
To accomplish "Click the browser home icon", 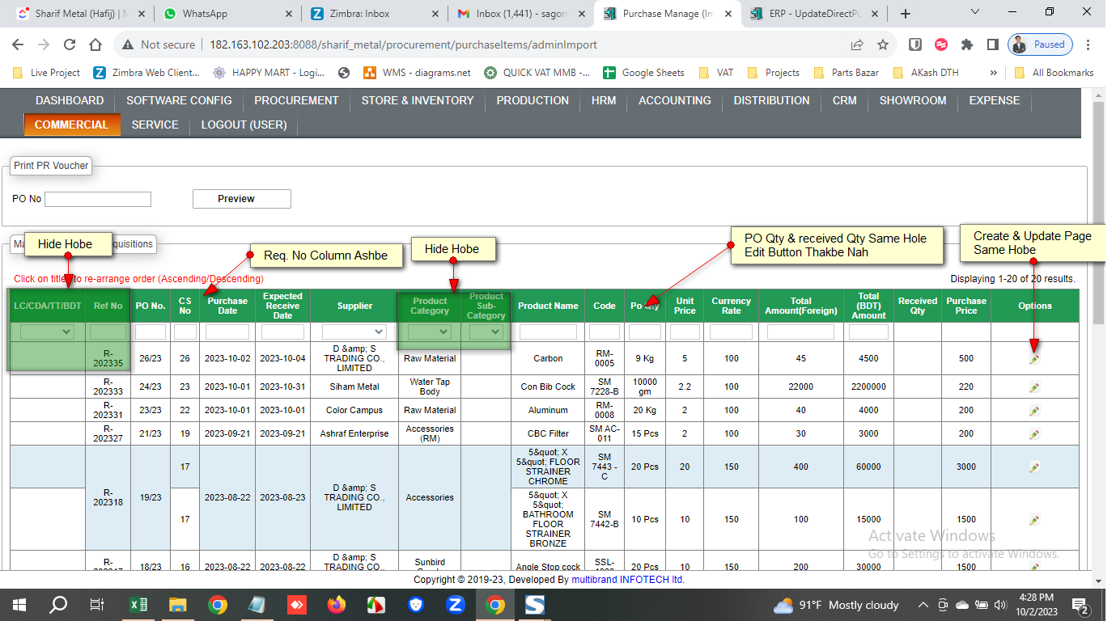I will click(95, 44).
